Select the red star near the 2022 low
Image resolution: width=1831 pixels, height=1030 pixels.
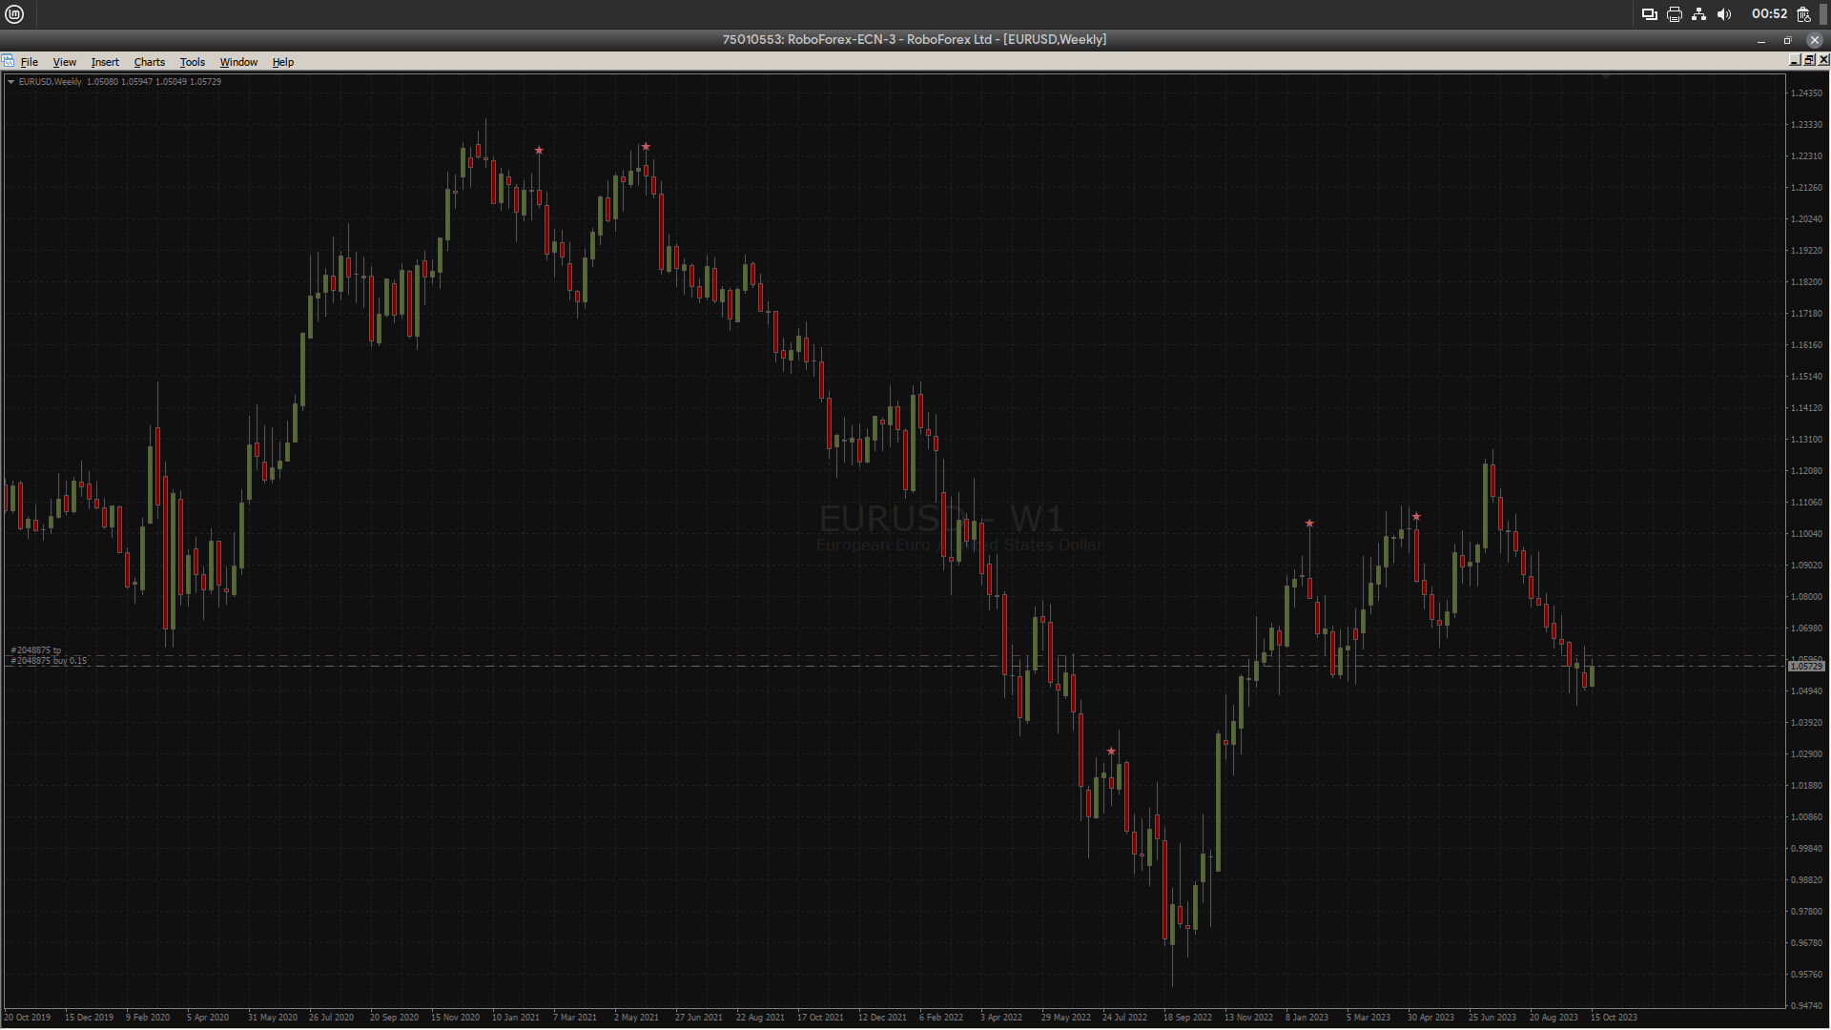tap(1111, 752)
